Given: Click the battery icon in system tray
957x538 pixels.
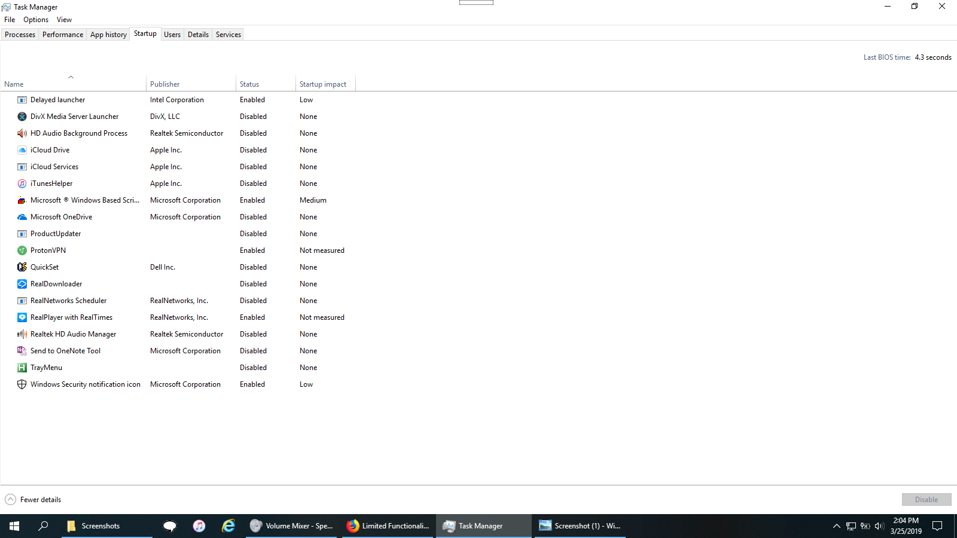Looking at the screenshot, I should pyautogui.click(x=865, y=526).
